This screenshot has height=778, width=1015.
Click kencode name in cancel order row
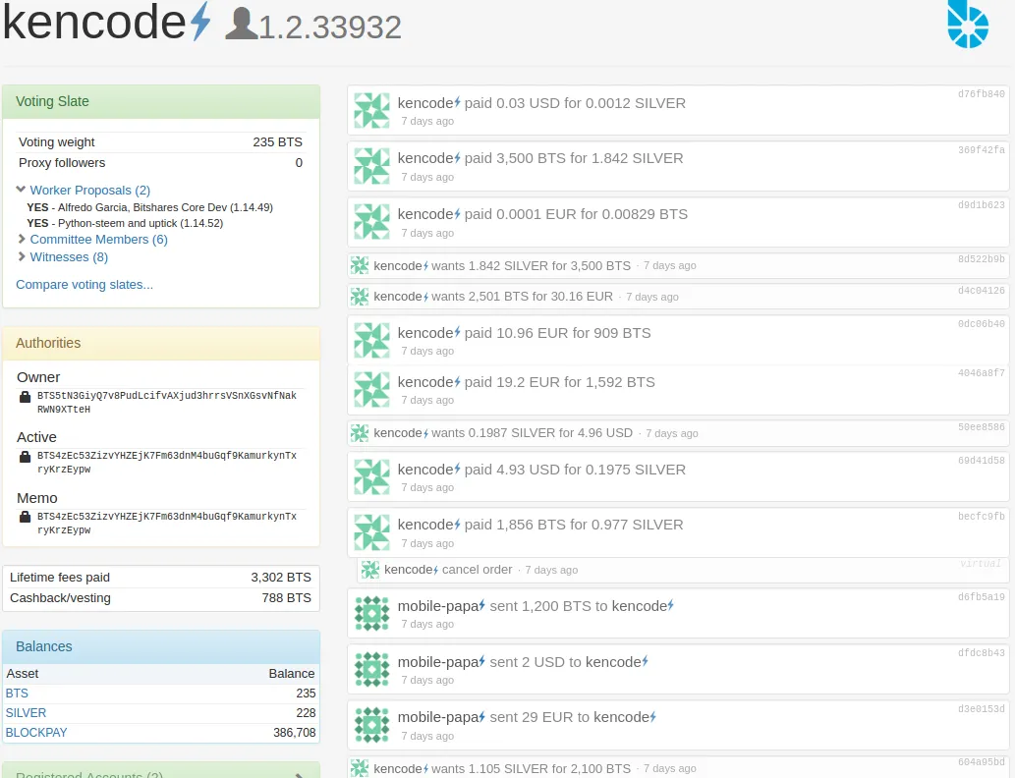[x=411, y=570]
